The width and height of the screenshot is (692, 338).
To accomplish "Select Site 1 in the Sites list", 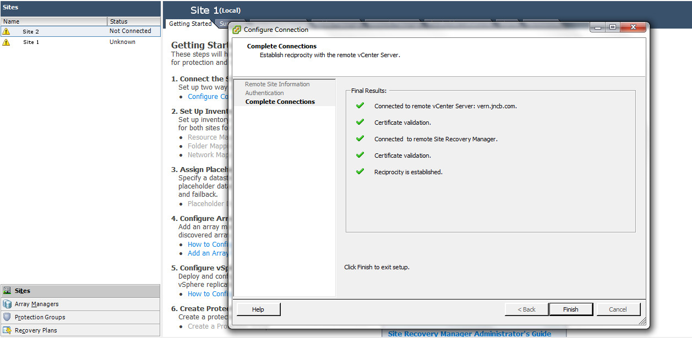I will pyautogui.click(x=80, y=42).
